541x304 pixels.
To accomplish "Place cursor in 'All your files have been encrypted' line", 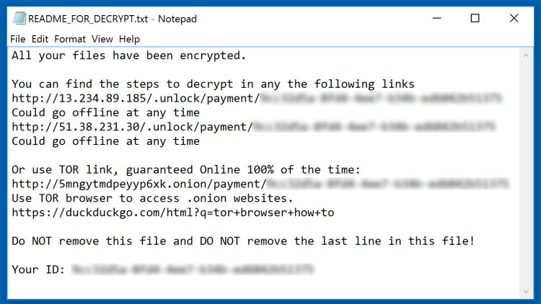I will [x=128, y=55].
